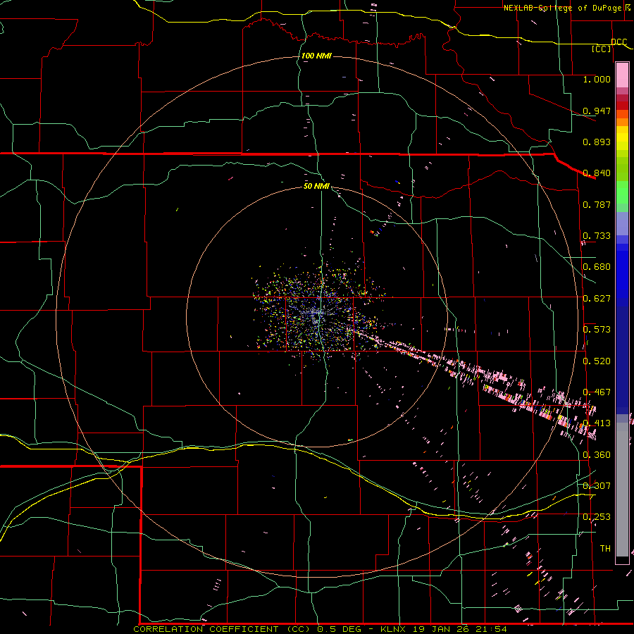
Task: Select the 0.893 scale value
Action: click(597, 142)
